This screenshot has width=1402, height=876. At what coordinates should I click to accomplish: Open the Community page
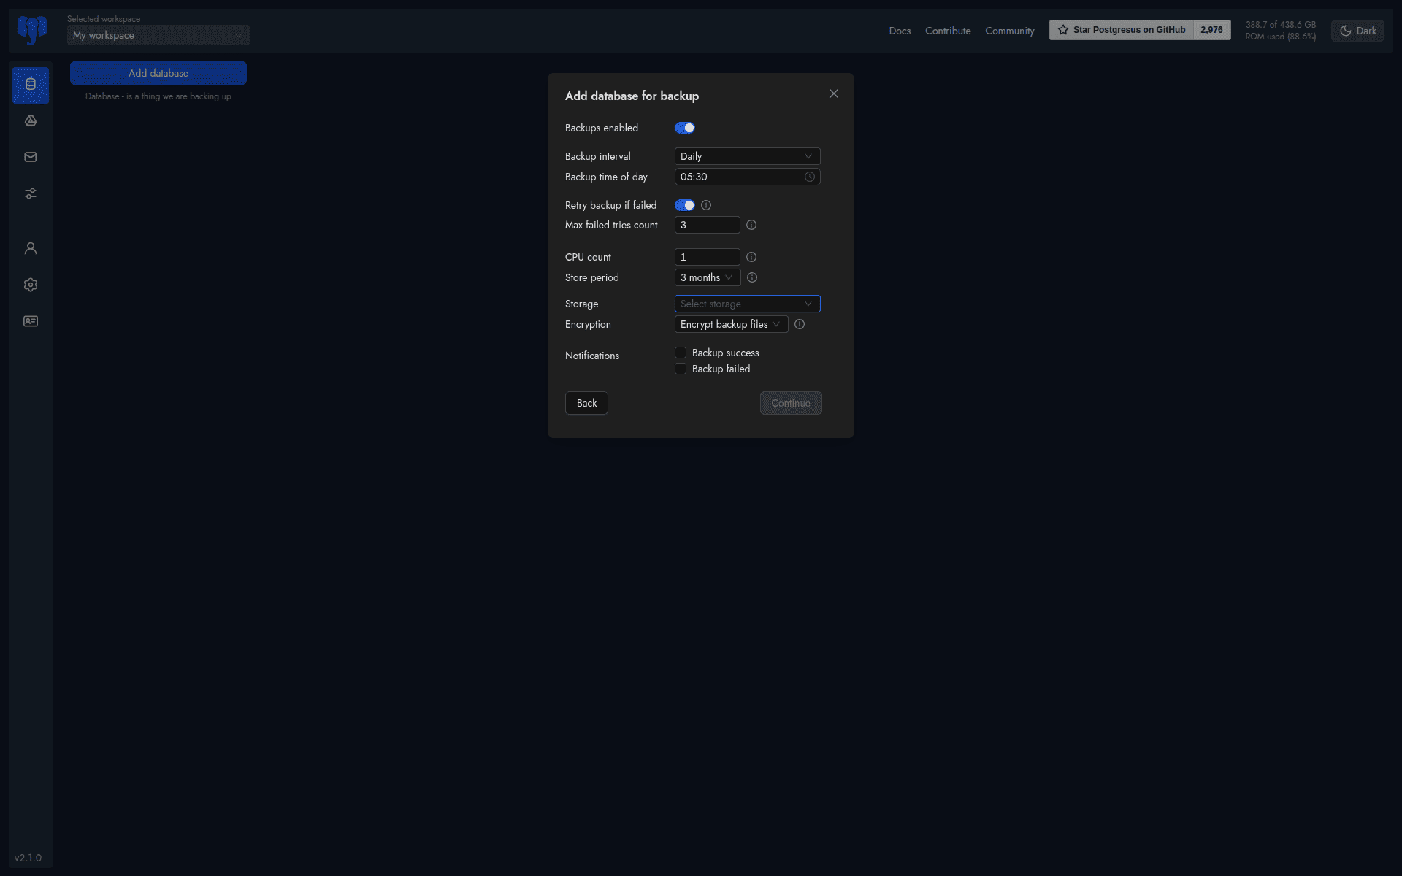(x=1010, y=30)
